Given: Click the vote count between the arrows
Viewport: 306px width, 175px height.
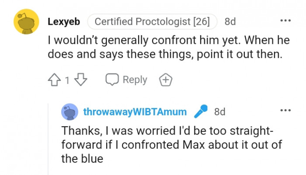Looking at the screenshot, I should (67, 80).
